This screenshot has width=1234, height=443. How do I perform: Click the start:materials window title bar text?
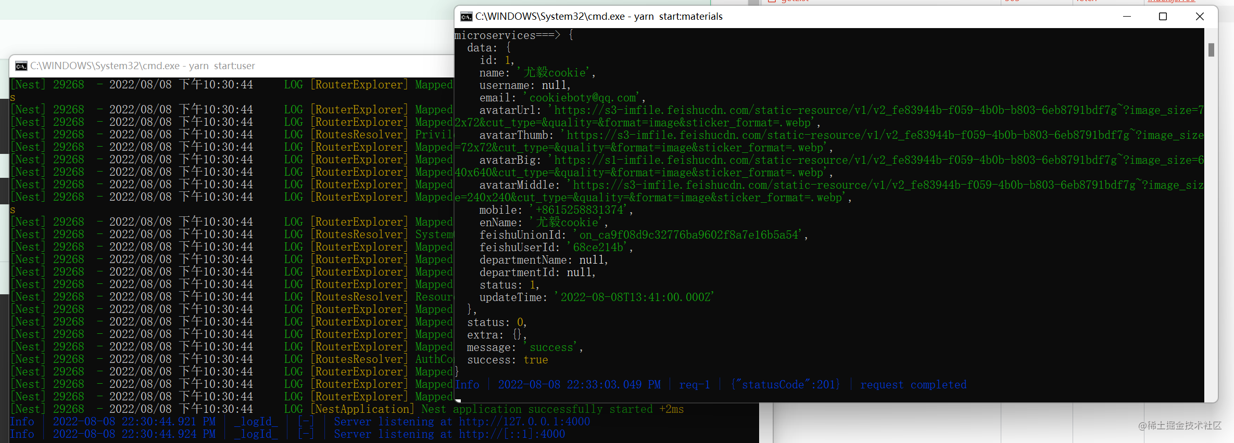tap(599, 17)
